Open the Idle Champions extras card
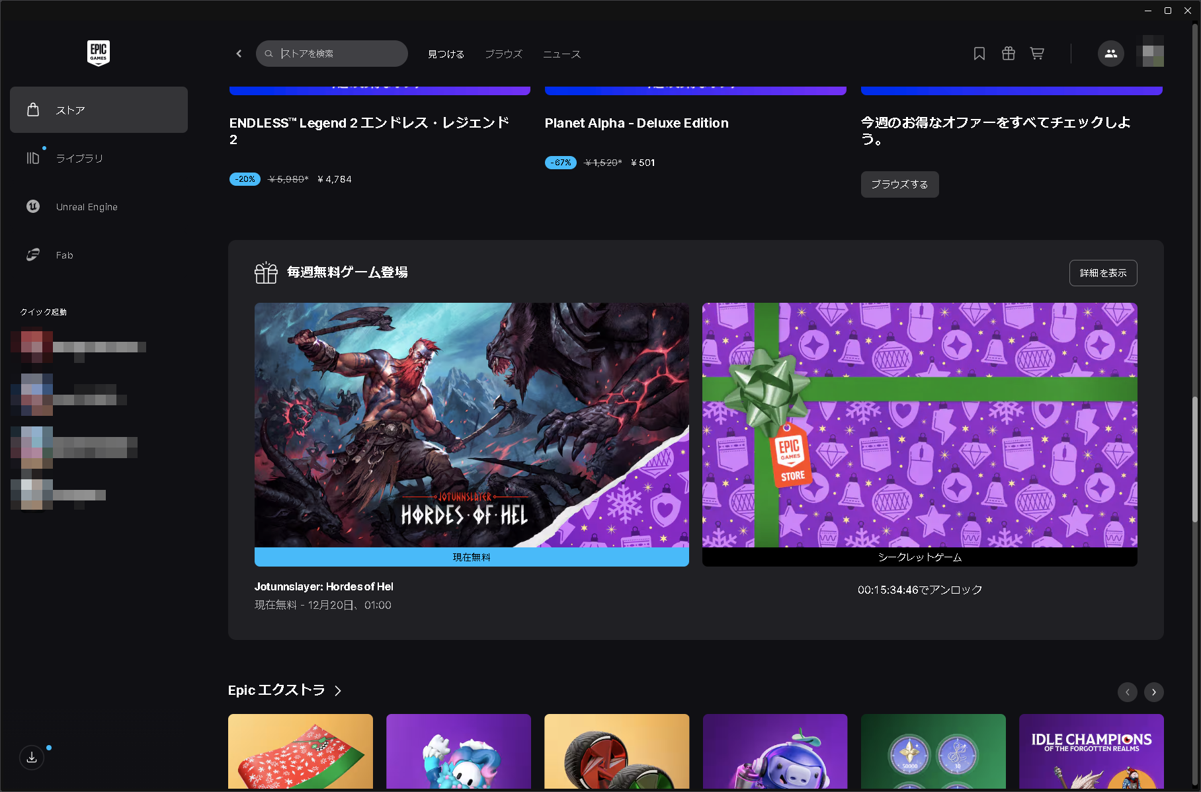1201x792 pixels. 1091,751
